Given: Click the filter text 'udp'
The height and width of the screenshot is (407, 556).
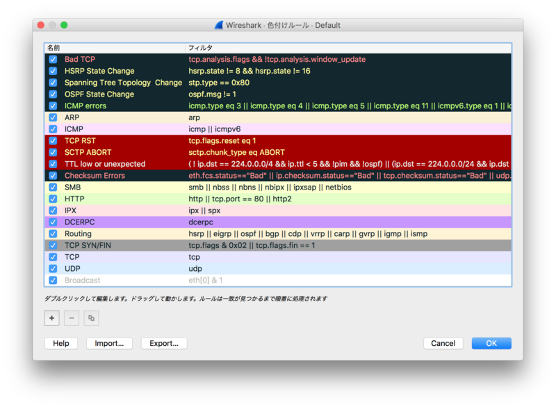Looking at the screenshot, I should (x=195, y=269).
